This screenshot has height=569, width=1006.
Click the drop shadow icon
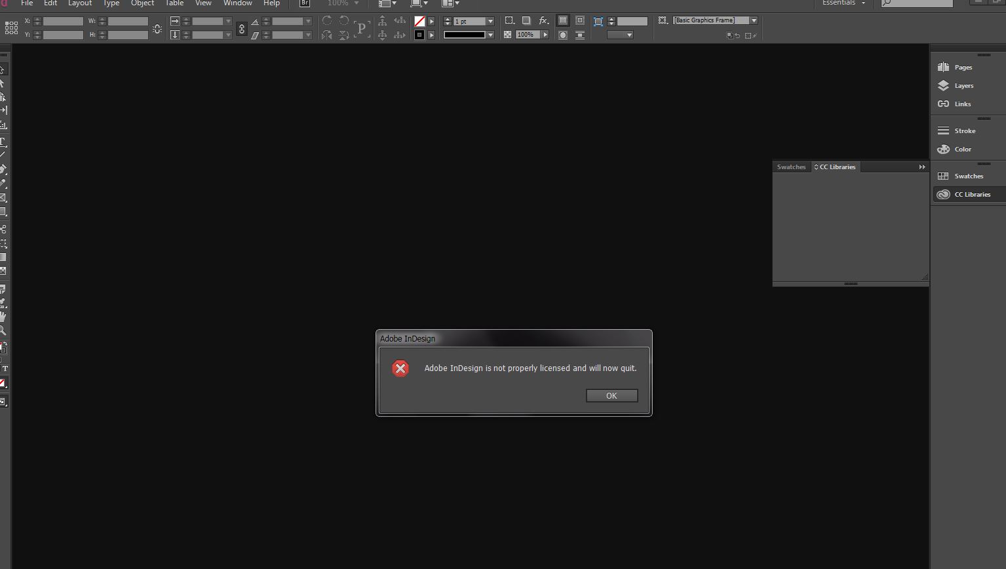point(526,21)
